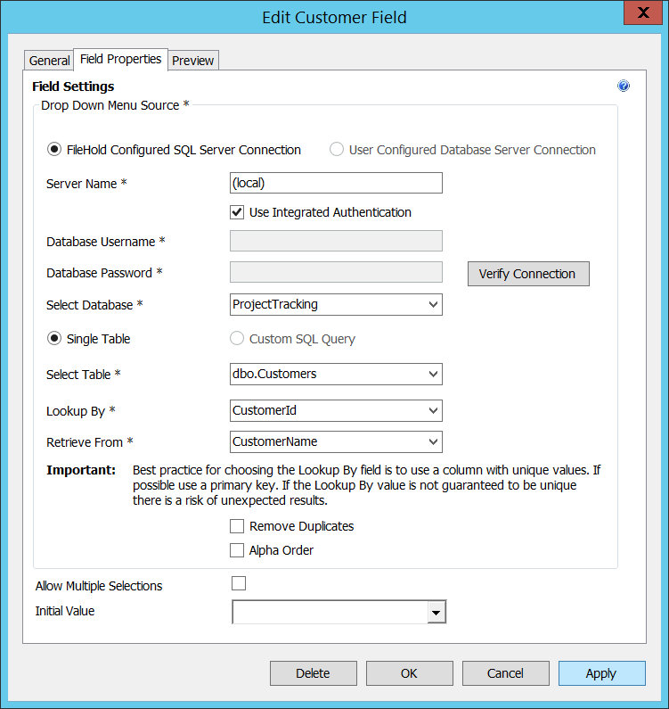Screen dimensions: 669x709
Task: Enable the Remove Duplicates checkbox
Action: click(x=237, y=526)
